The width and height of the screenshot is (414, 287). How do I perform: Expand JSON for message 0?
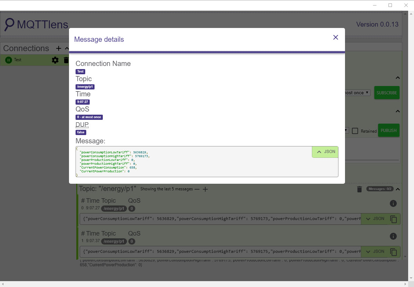pos(374,219)
